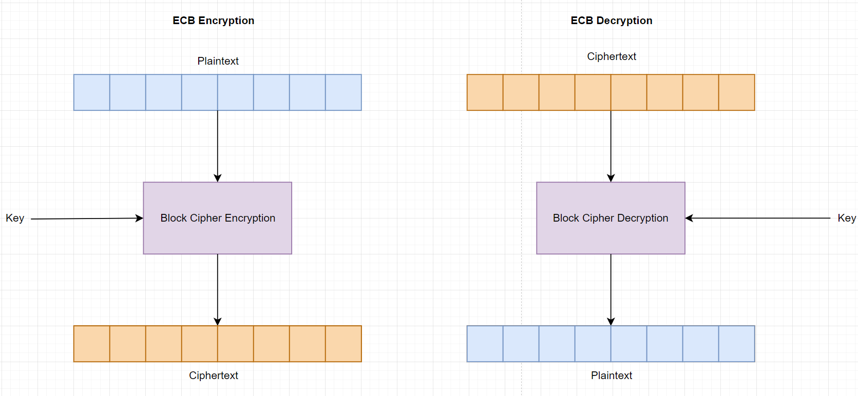
Task: Select arrow from right Key to decryption box
Action: (x=757, y=218)
